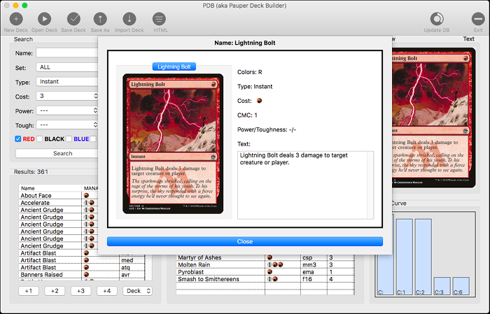The width and height of the screenshot is (490, 314).
Task: Click the Import Deck download icon
Action: [129, 19]
